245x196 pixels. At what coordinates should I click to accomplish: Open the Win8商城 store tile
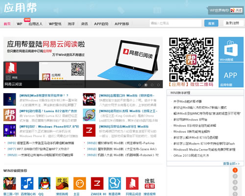231,49
